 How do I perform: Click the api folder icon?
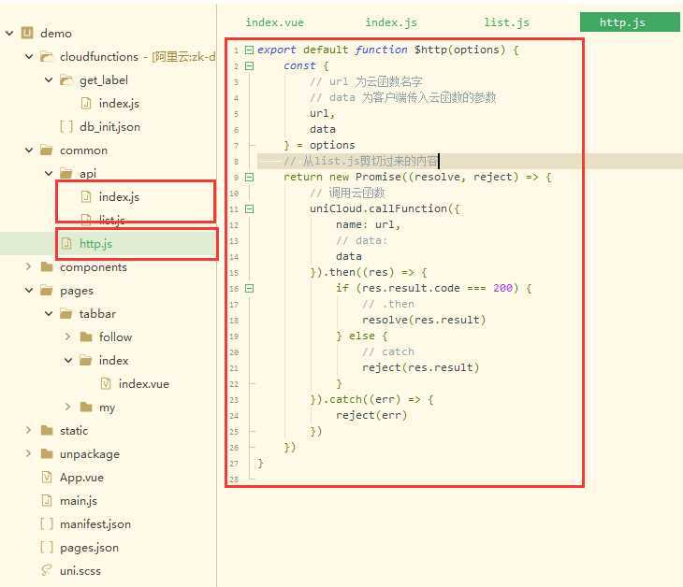(x=65, y=173)
